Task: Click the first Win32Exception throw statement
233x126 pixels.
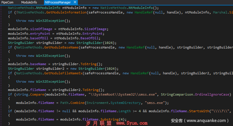Action: click(43, 21)
